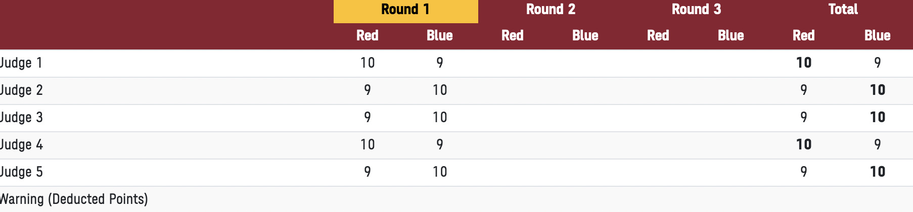Click the Red subheader under Round 1
The width and height of the screenshot is (913, 212).
(x=368, y=36)
